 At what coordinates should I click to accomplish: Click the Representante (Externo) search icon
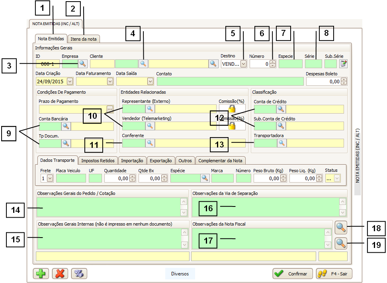pyautogui.click(x=150, y=109)
